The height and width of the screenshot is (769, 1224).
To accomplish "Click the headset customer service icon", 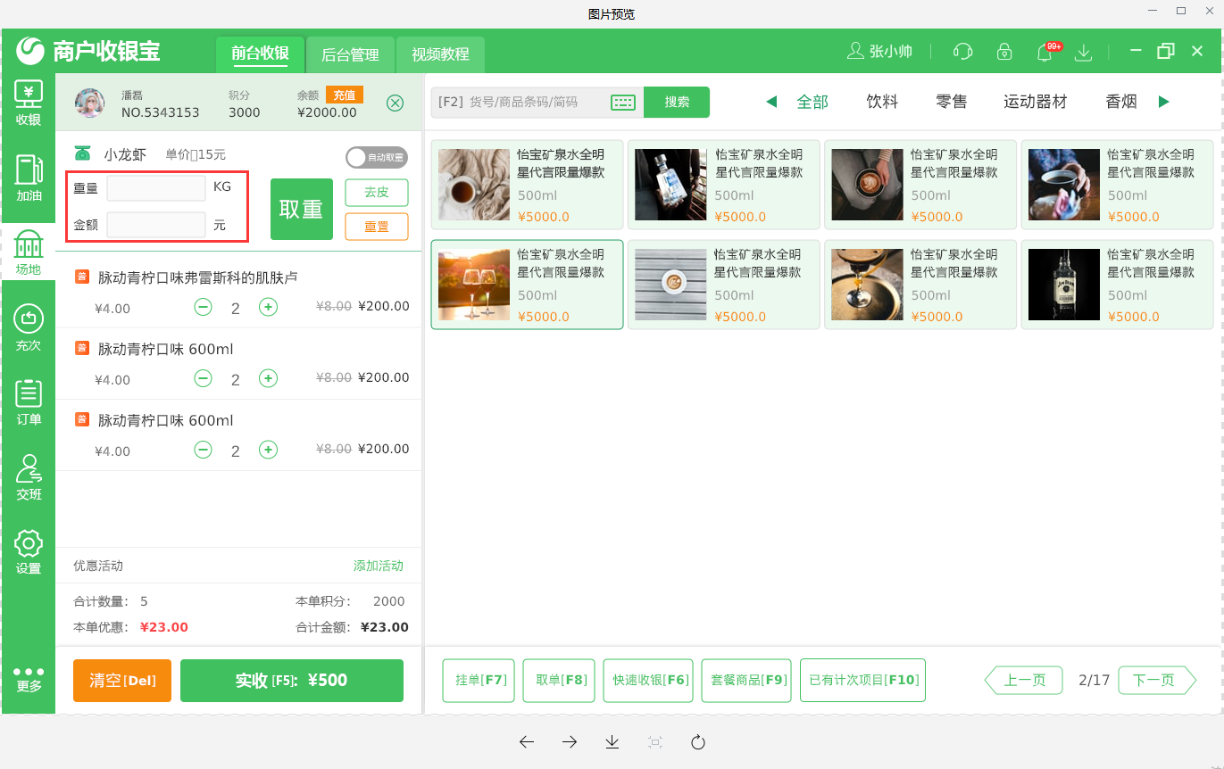I will [x=962, y=52].
